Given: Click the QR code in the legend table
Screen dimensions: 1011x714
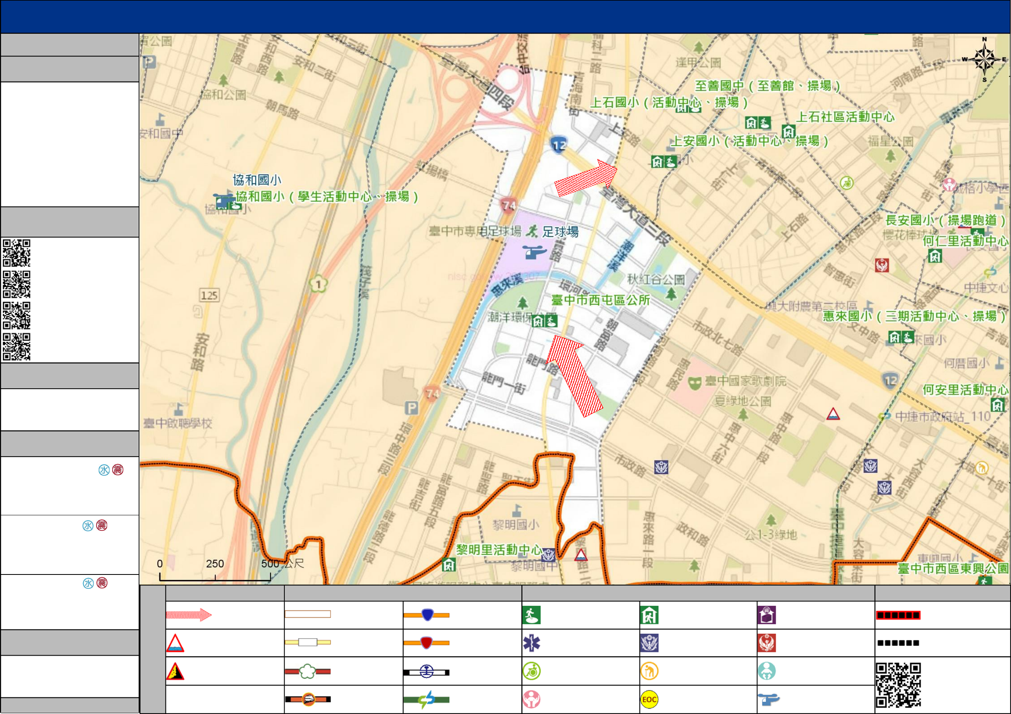Looking at the screenshot, I should tap(898, 685).
